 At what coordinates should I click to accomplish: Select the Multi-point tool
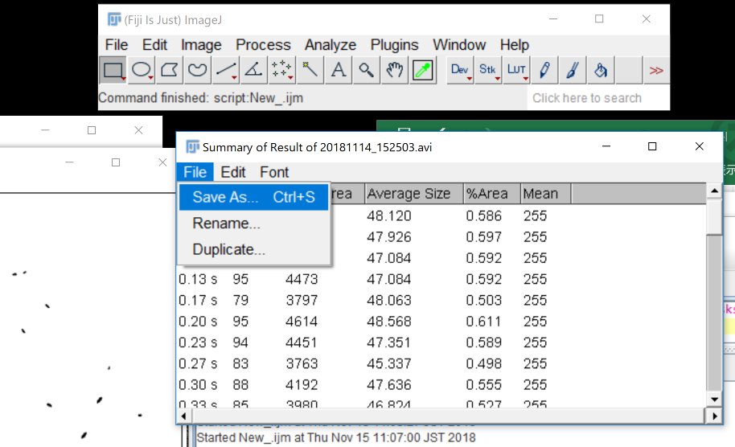(281, 70)
